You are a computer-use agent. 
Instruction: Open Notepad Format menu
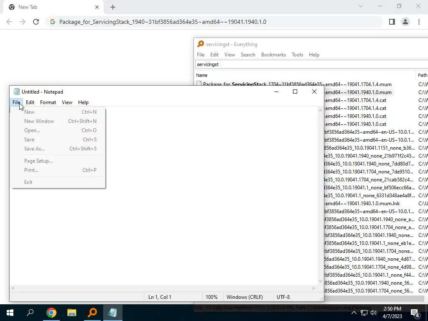[48, 102]
